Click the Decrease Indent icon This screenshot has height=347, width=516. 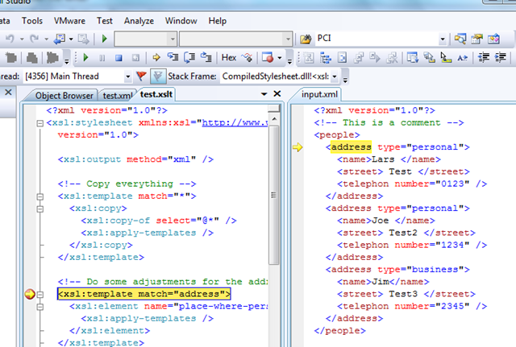click(484, 58)
